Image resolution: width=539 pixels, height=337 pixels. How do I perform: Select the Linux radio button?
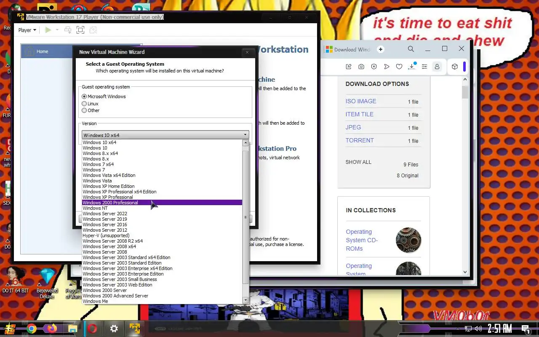84,104
